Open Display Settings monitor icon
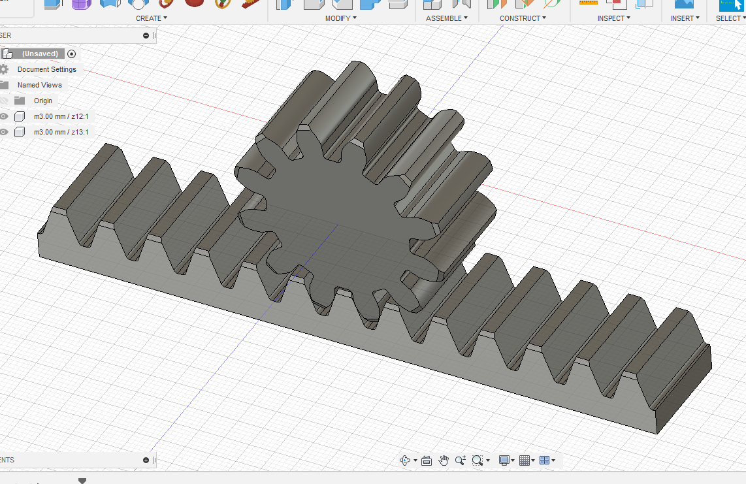 tap(504, 460)
